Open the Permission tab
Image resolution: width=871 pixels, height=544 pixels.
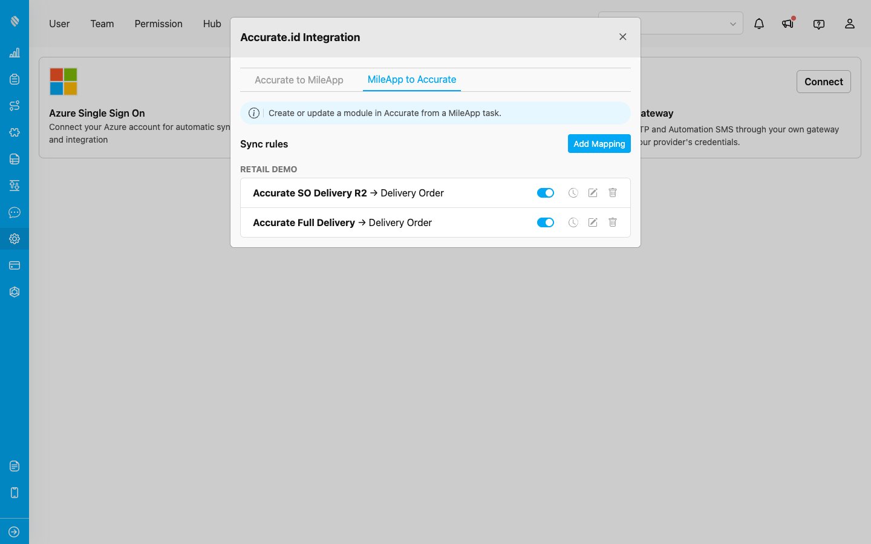(x=158, y=24)
